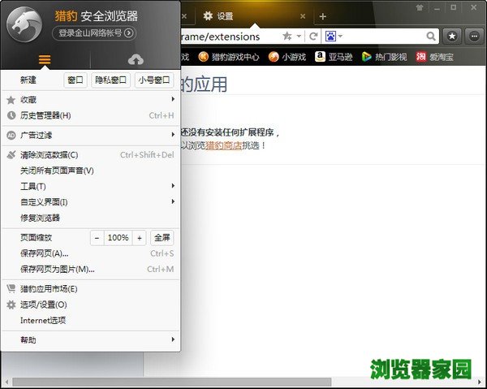This screenshot has height=389, width=487.
Task: Open 选项/设置 from the menu
Action: 43,305
